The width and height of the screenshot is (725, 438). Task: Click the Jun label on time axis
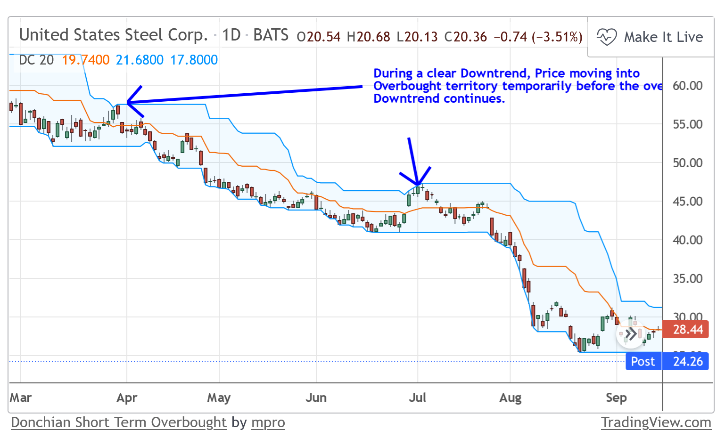(x=316, y=397)
